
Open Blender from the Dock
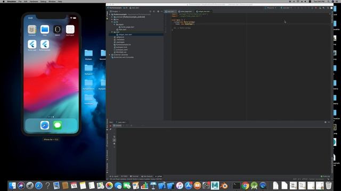[x=224, y=186]
